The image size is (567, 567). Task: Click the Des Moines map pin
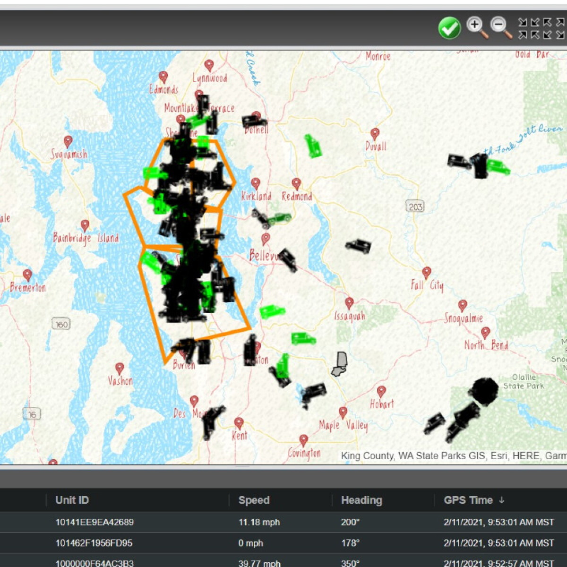pos(194,401)
